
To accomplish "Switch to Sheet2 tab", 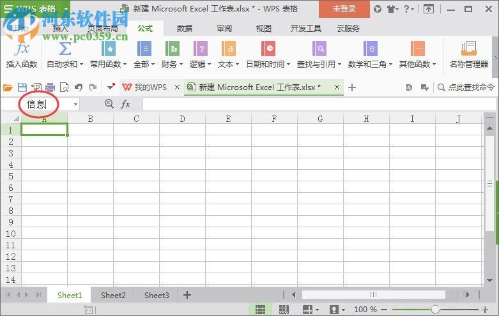I will [x=113, y=296].
